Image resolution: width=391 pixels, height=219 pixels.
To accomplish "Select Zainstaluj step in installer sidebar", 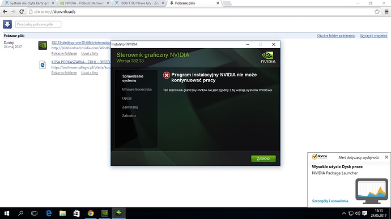I will pos(130,107).
